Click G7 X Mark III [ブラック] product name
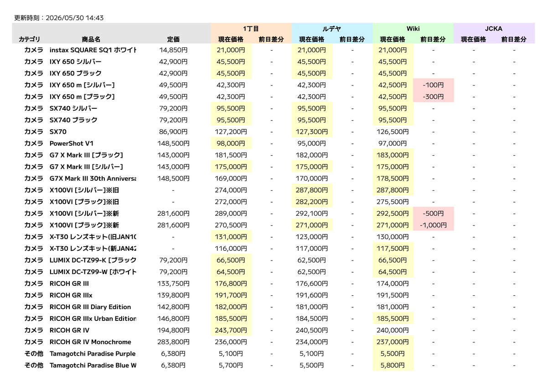This screenshot has width=547, height=386. tap(86, 155)
